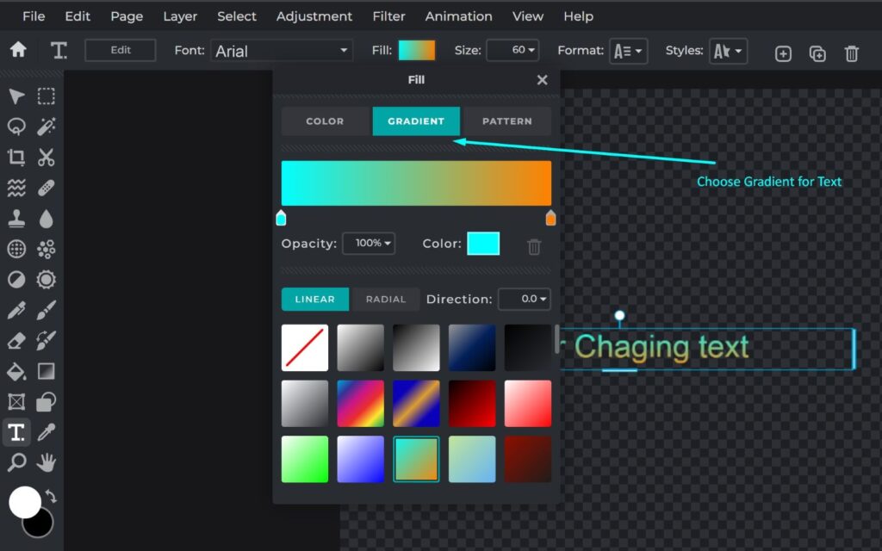This screenshot has width=882, height=551.
Task: Select the Shape tool
Action: pyautogui.click(x=47, y=401)
